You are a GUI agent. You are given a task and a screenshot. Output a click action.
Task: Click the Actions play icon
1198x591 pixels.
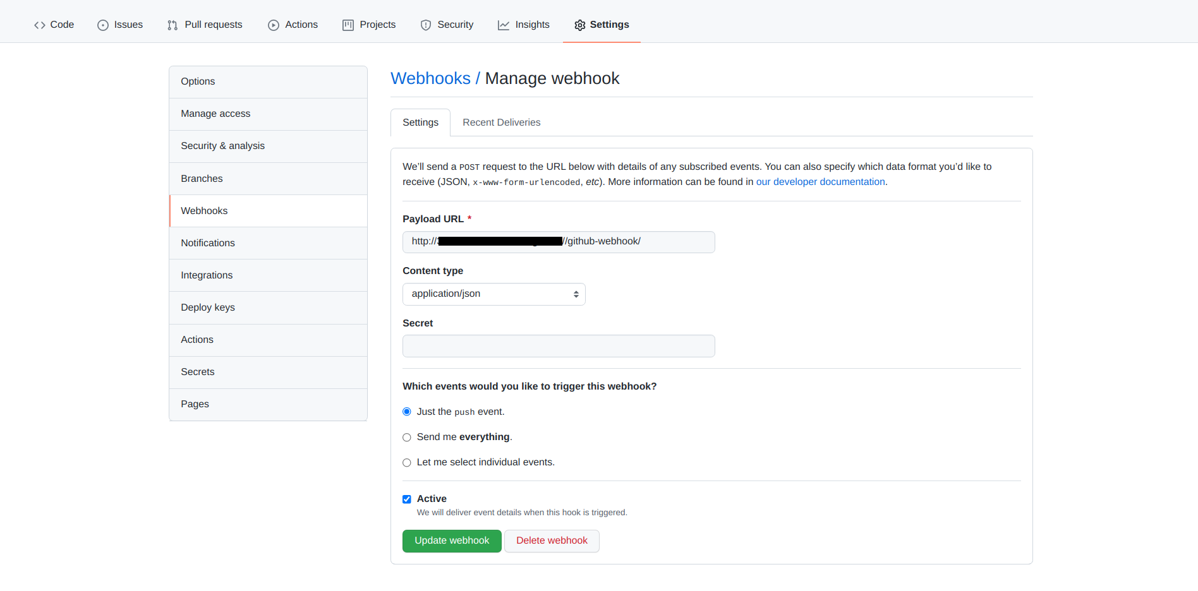(x=274, y=25)
